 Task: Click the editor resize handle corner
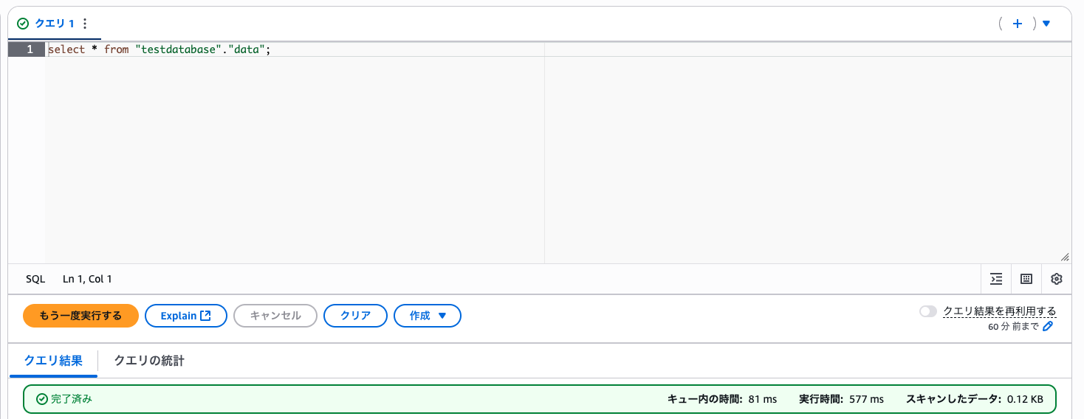1064,257
